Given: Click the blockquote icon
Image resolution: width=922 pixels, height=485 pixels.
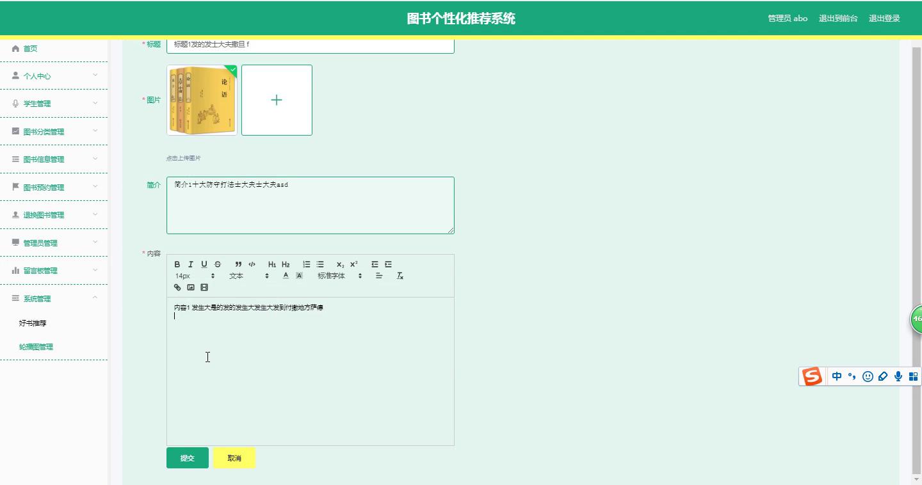Looking at the screenshot, I should click(238, 264).
